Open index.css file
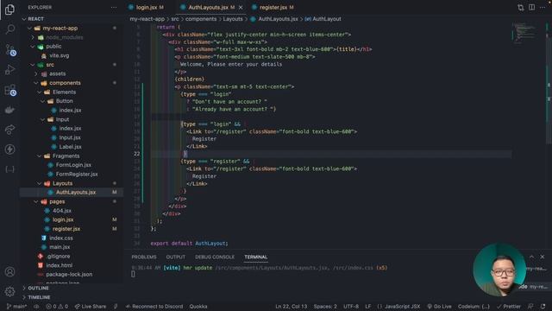 point(61,238)
